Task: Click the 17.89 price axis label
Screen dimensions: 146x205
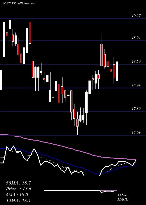Action: tap(136, 109)
